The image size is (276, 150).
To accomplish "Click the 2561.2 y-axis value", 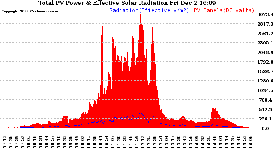I will click(265, 34).
